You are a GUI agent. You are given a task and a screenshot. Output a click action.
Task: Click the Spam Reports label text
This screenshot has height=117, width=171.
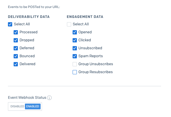pos(90,56)
